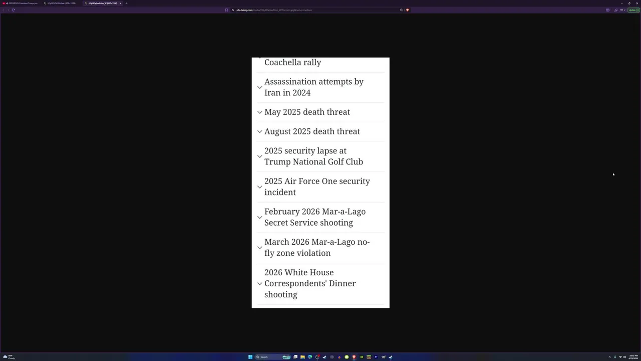Open the volume tray icon
The width and height of the screenshot is (641, 361).
pos(624,357)
